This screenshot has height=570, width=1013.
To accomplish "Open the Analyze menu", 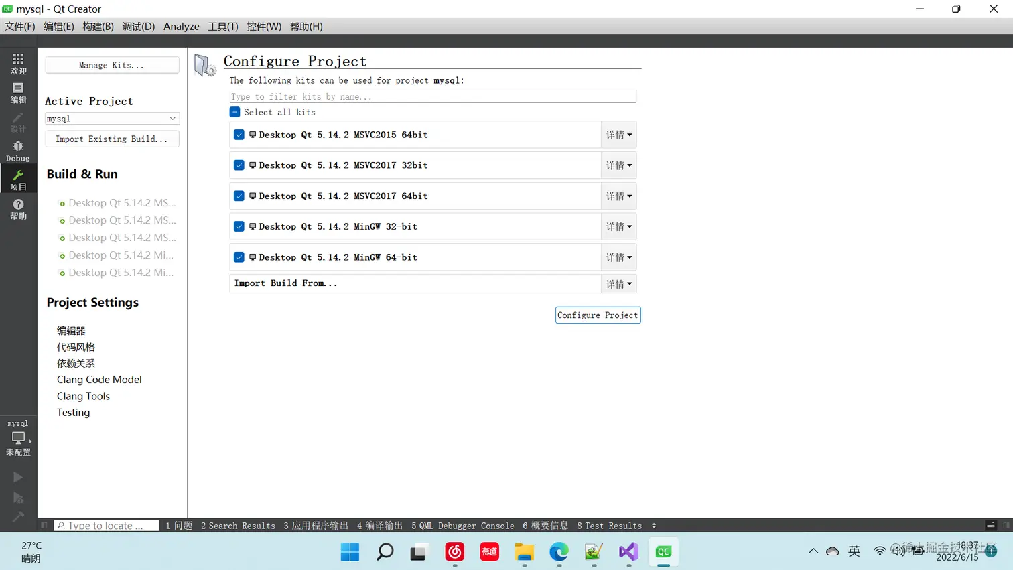I will click(x=182, y=27).
